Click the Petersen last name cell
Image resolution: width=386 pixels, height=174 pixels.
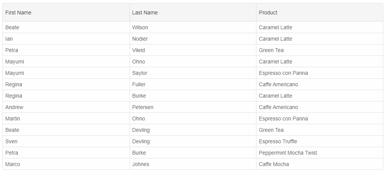pyautogui.click(x=143, y=107)
